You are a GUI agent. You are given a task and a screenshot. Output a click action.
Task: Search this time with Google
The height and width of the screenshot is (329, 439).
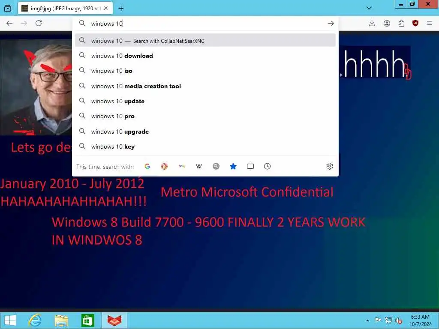click(x=147, y=167)
